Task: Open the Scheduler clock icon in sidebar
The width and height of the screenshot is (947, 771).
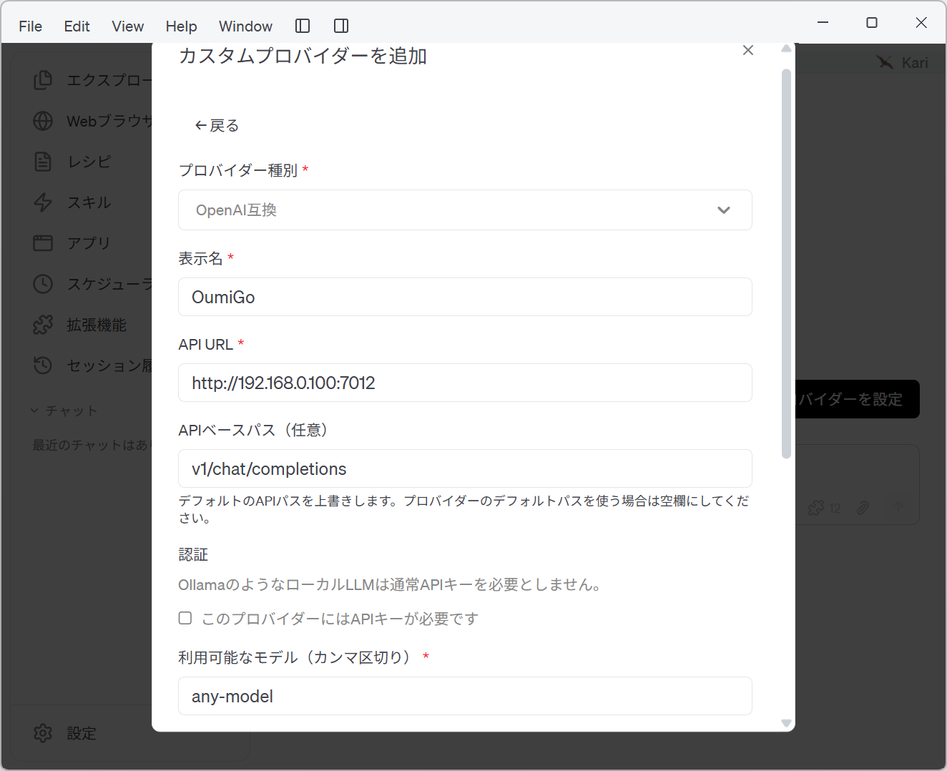Action: click(43, 284)
